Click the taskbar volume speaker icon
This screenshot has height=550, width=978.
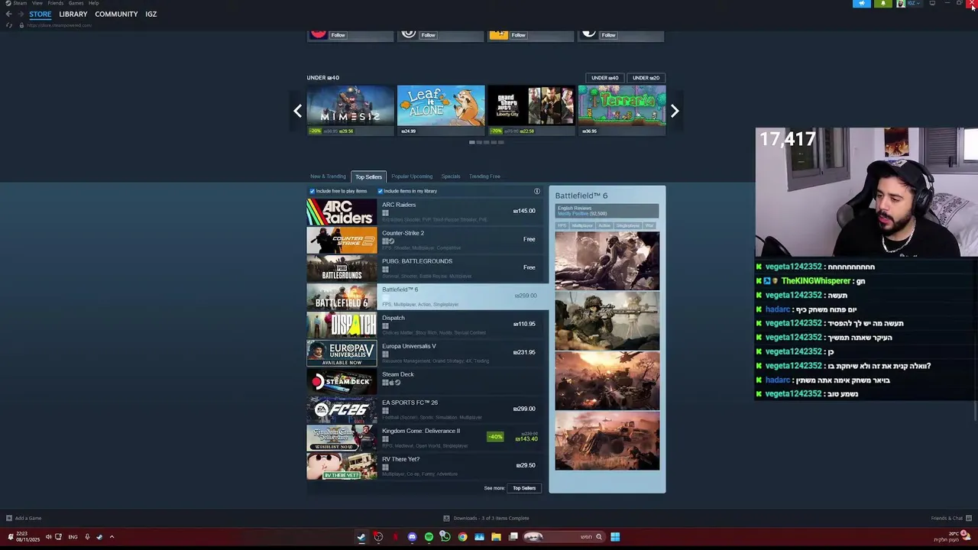pos(48,537)
